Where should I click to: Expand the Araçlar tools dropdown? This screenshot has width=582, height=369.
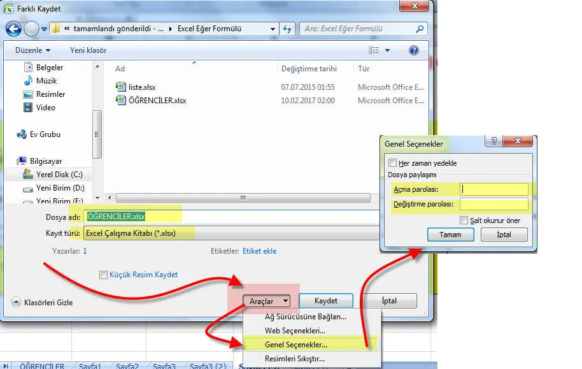(x=266, y=301)
